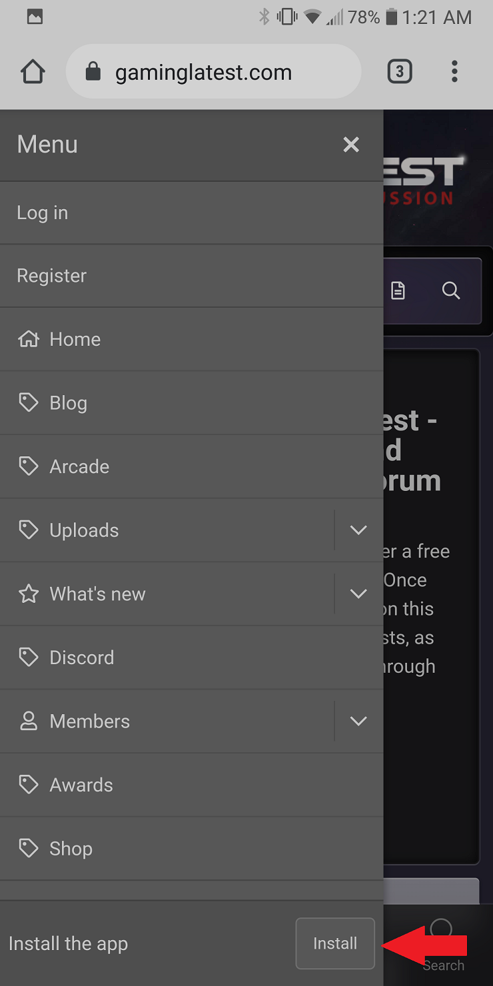This screenshot has width=493, height=986.
Task: Open the Blog menu item
Action: click(x=191, y=403)
